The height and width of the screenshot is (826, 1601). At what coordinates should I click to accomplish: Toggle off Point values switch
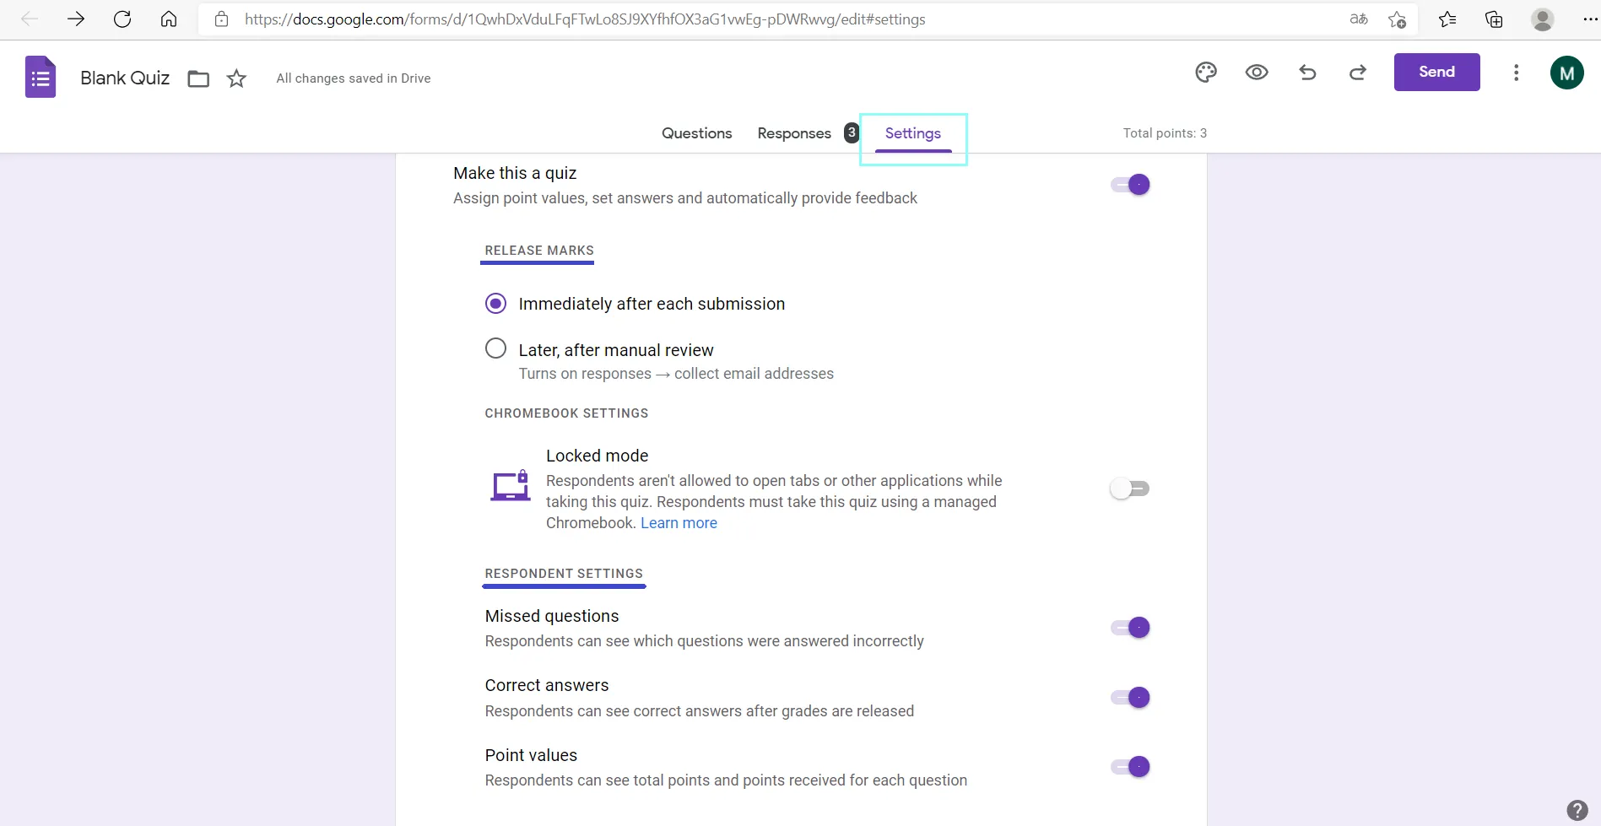(1130, 767)
